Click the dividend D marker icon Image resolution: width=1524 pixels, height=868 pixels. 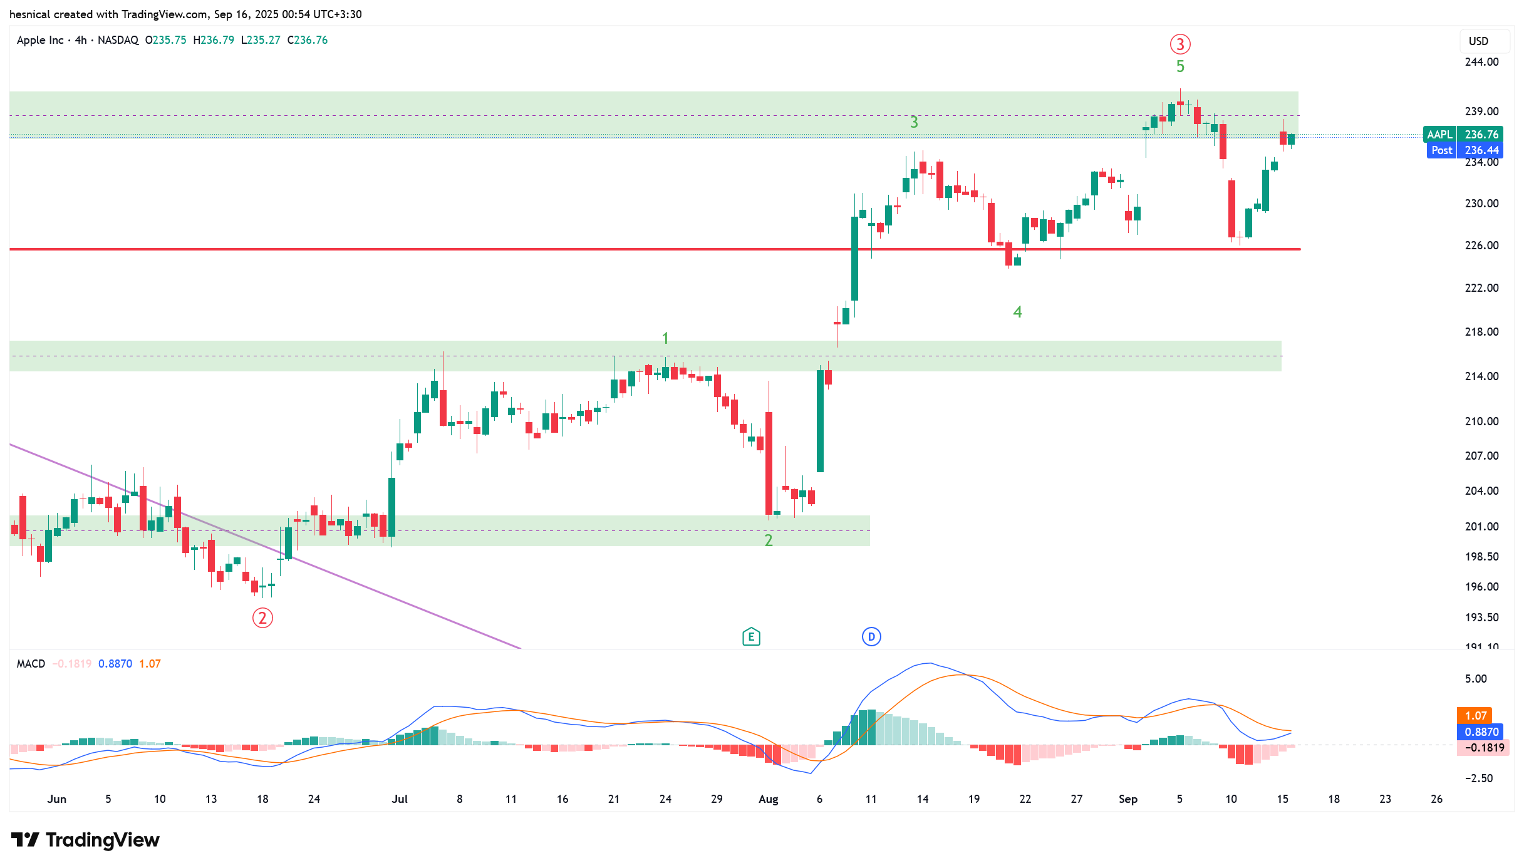coord(871,637)
